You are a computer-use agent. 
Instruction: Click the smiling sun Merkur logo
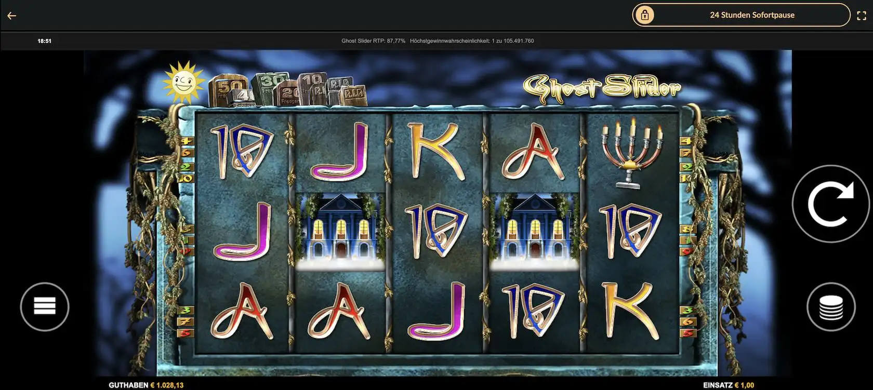click(183, 82)
